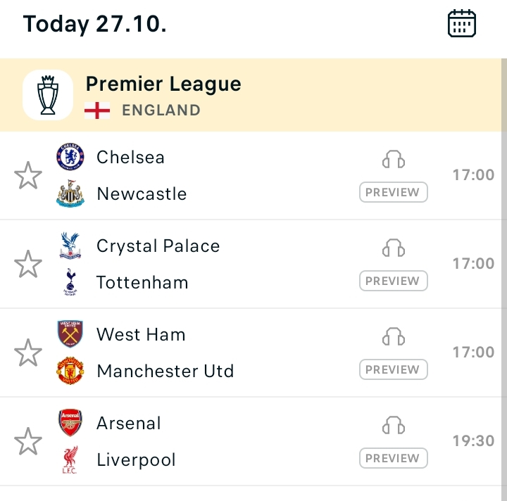This screenshot has height=501, width=507.
Task: Click the Premier League trophy logo
Action: tap(48, 95)
